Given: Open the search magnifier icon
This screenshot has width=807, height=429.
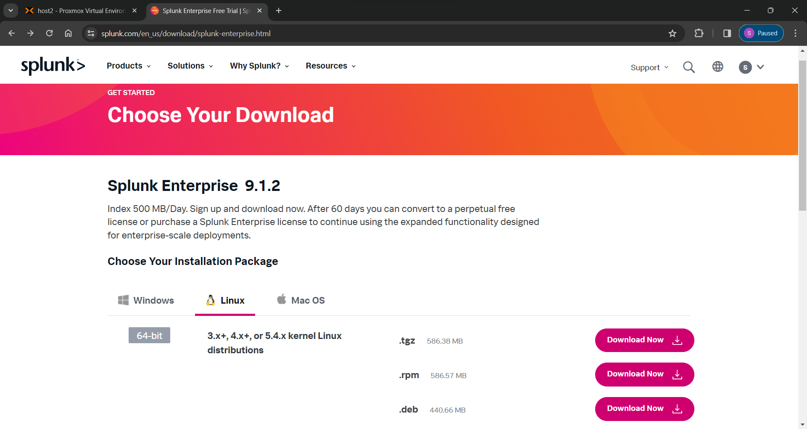Looking at the screenshot, I should pyautogui.click(x=689, y=67).
